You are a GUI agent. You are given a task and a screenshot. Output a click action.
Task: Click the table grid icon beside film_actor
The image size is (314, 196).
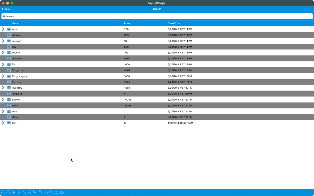[8, 70]
